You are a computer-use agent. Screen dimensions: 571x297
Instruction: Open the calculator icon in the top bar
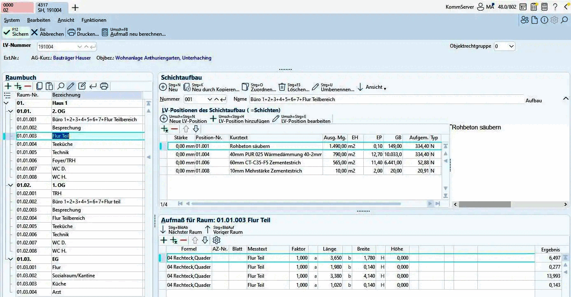pyautogui.click(x=544, y=7)
